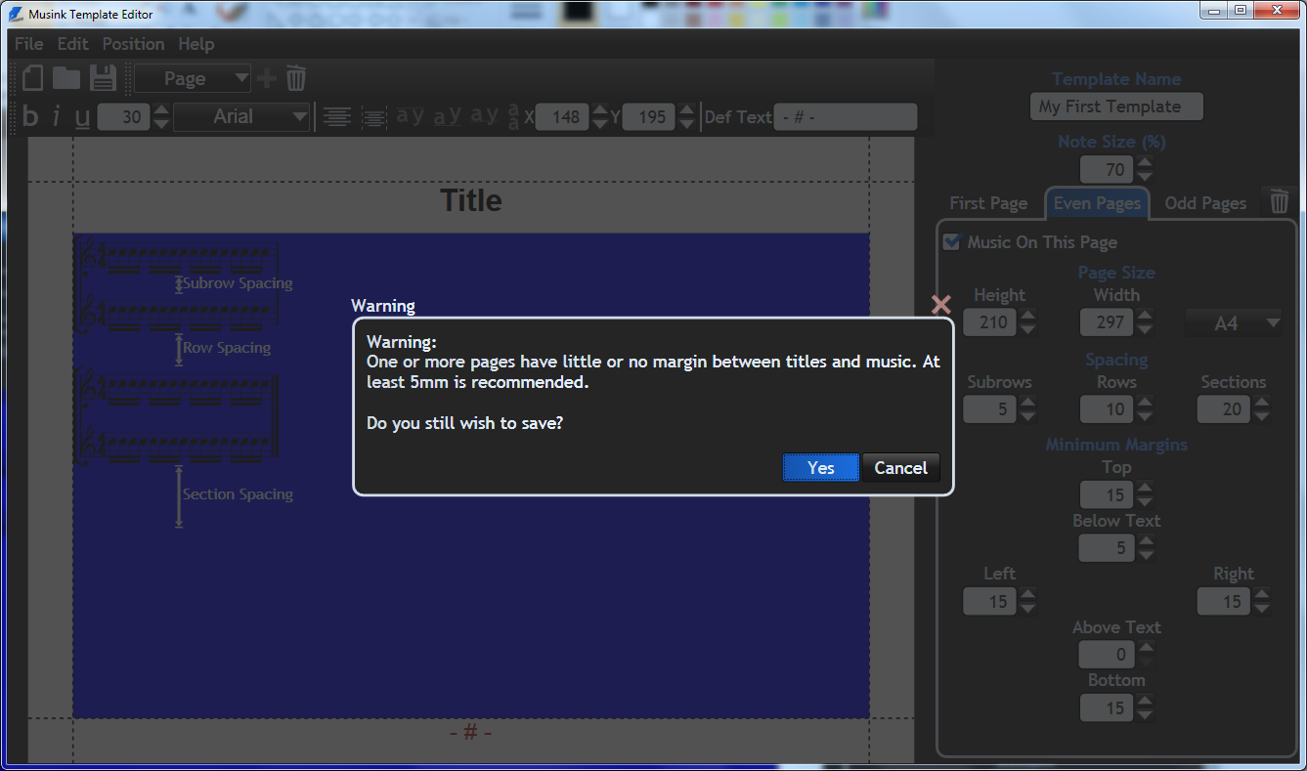Click the Template Name text field

[x=1115, y=107]
